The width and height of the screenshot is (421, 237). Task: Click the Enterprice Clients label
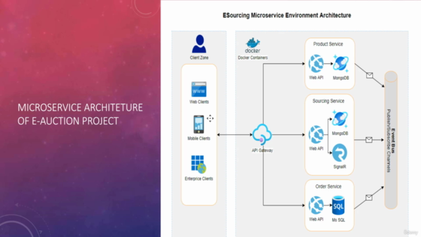click(x=199, y=178)
